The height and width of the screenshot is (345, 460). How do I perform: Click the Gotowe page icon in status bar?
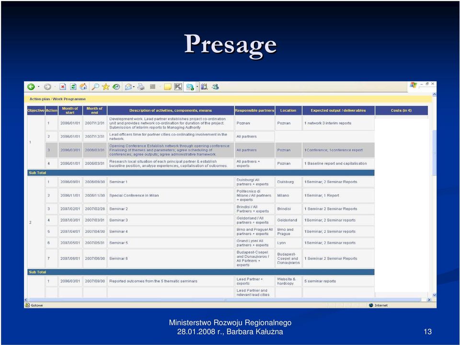point(27,305)
